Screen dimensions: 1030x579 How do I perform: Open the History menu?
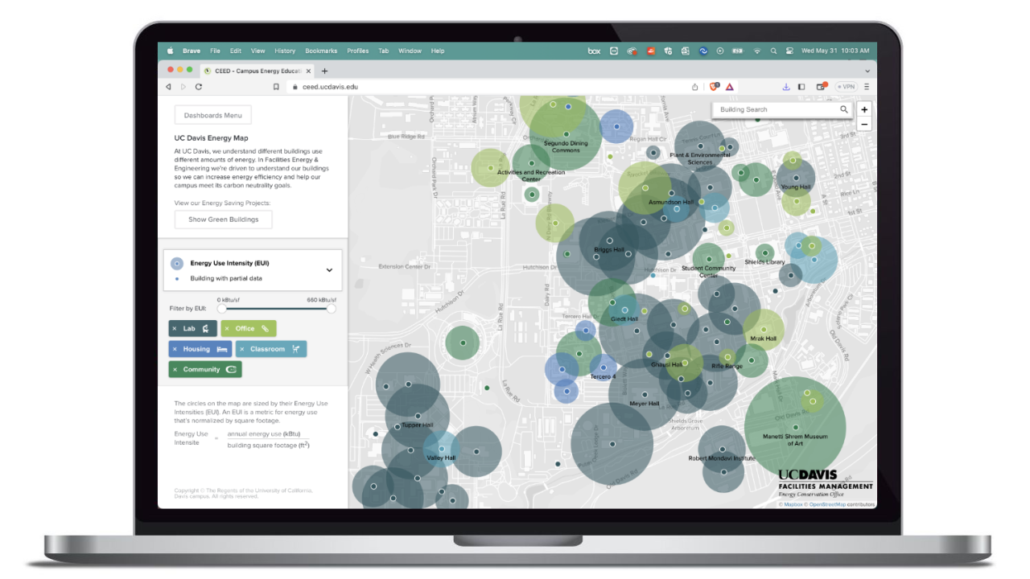(285, 51)
